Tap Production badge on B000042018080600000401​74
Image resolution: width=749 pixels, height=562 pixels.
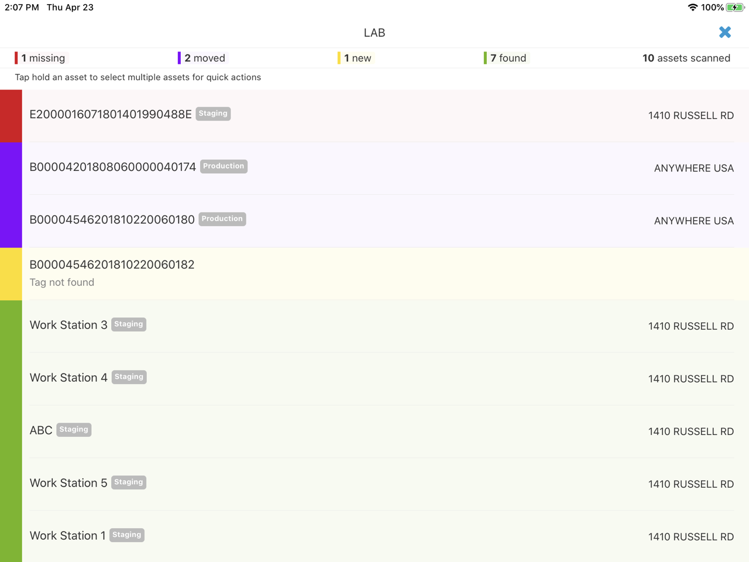click(224, 166)
